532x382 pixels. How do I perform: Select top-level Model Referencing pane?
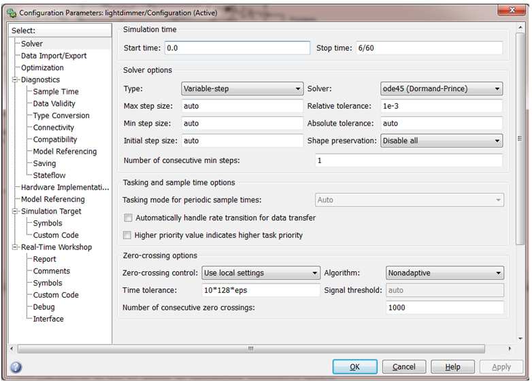pos(53,199)
